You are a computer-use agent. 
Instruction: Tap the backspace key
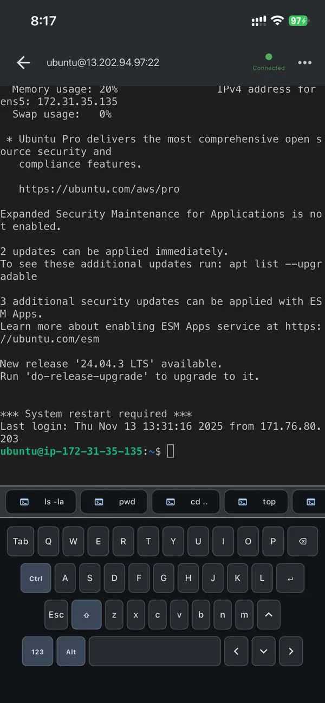click(x=302, y=541)
